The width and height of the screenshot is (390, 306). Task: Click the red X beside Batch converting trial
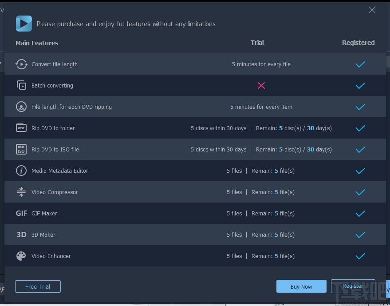click(261, 86)
